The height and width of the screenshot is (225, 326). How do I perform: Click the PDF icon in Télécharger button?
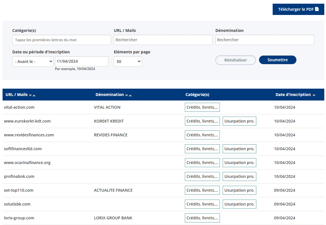317,9
